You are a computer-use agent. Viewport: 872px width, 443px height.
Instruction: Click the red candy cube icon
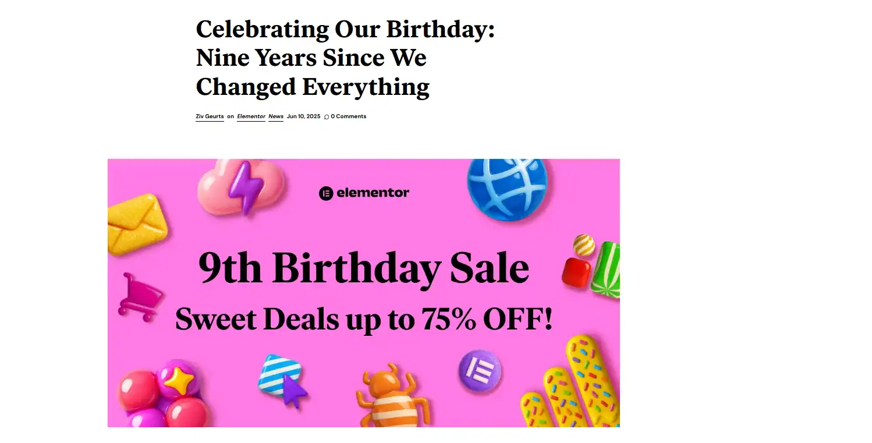tap(576, 272)
